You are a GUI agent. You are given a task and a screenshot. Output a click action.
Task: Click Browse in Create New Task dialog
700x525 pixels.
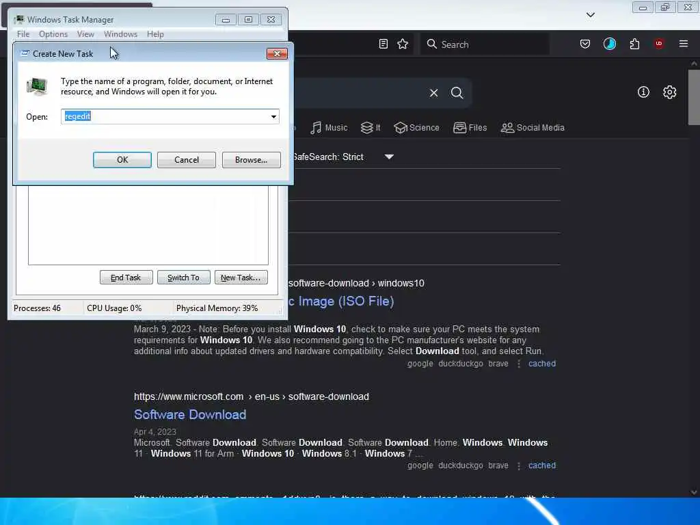click(252, 160)
